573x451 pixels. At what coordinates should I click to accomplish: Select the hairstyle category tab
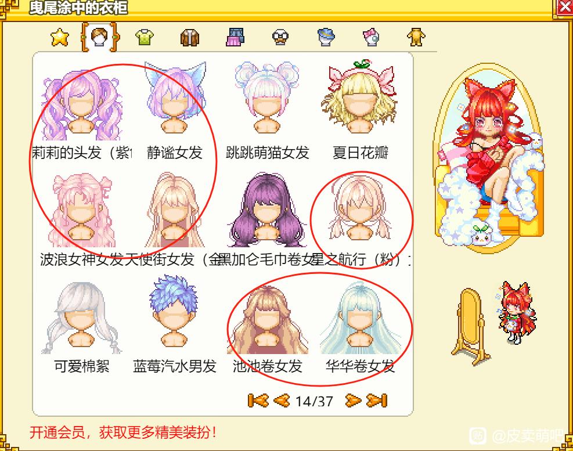tap(100, 37)
